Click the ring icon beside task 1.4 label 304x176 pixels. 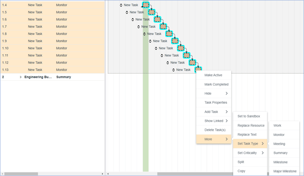[121, 5]
